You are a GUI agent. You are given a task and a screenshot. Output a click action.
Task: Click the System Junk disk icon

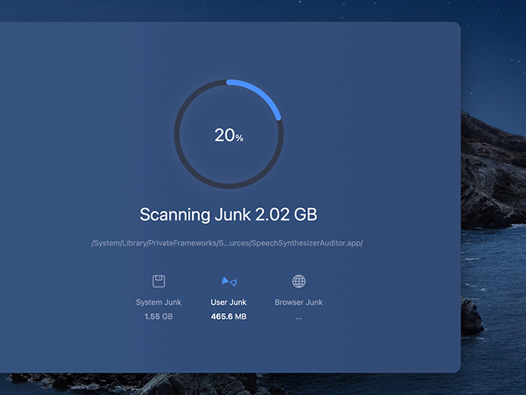(x=159, y=281)
